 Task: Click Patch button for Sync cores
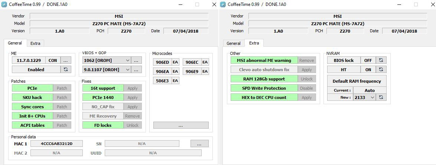click(x=62, y=107)
